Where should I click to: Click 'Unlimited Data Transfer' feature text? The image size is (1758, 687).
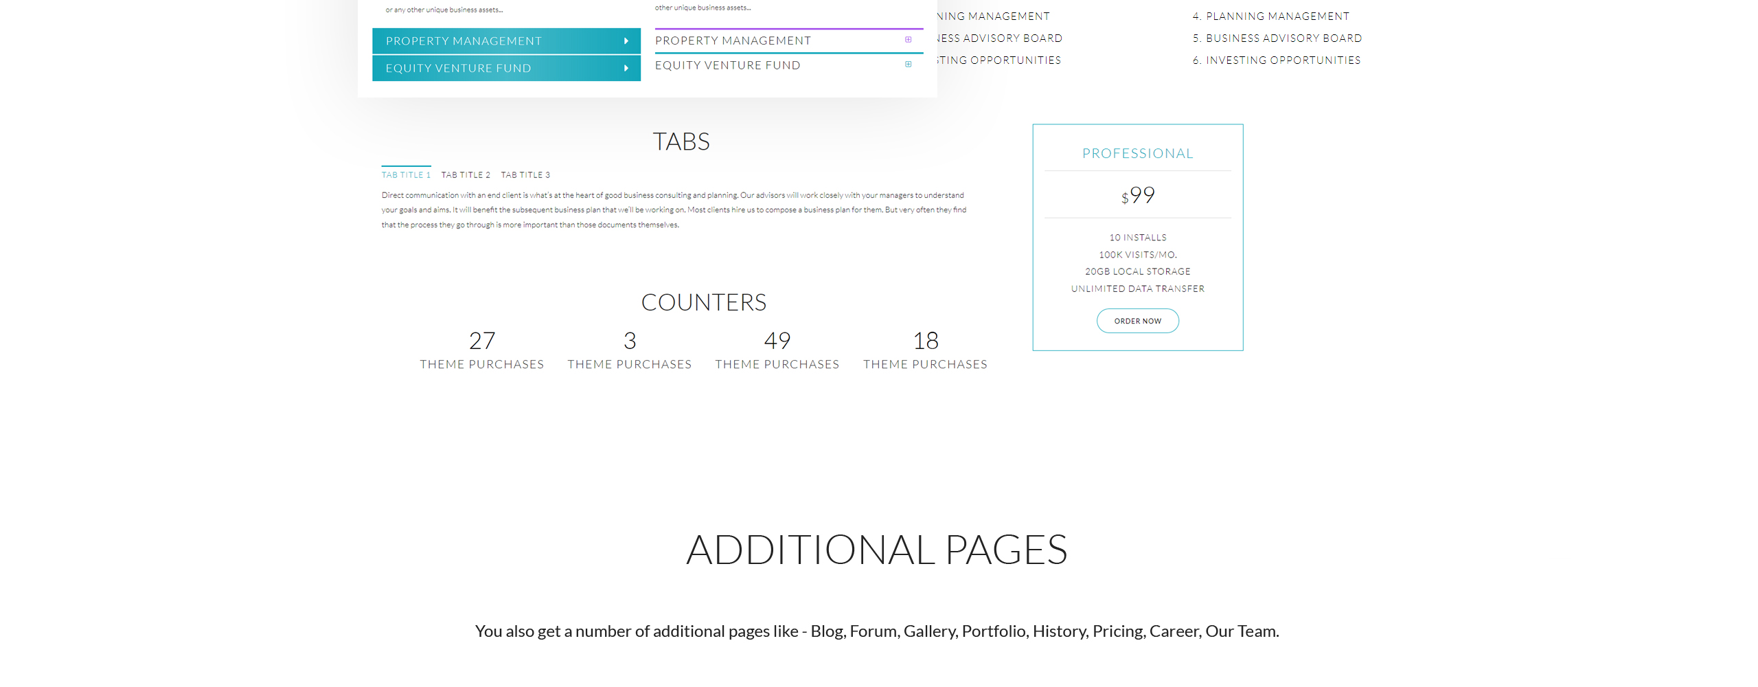point(1138,289)
